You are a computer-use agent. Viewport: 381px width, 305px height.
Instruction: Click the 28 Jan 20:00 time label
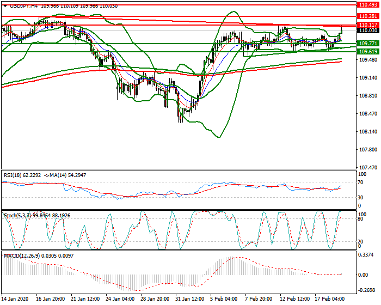pos(155,299)
